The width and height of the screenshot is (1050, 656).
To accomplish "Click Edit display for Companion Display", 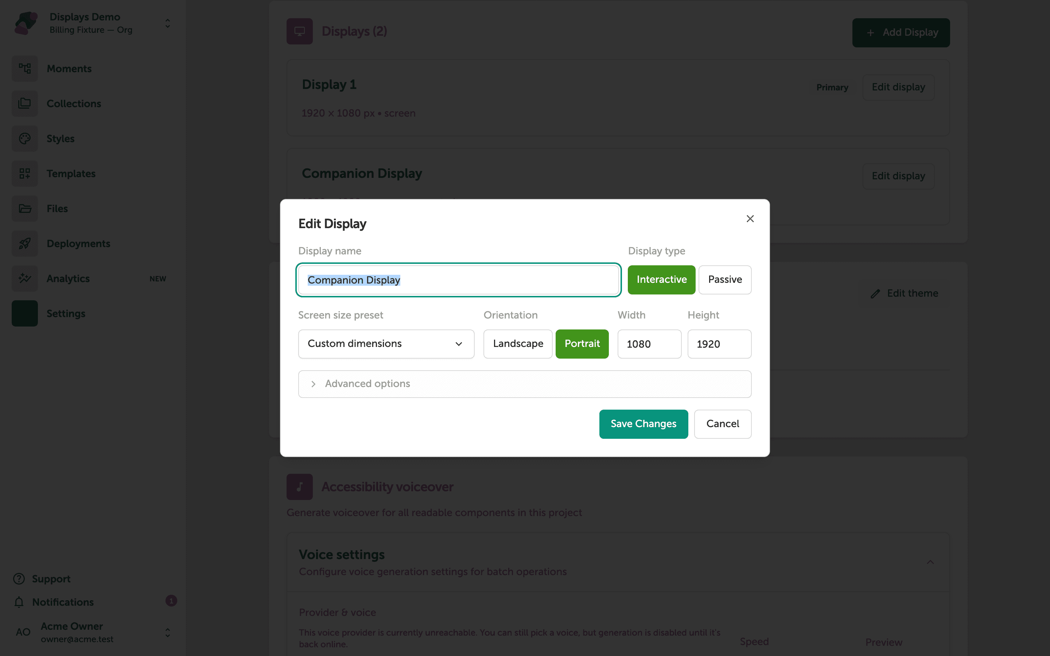I will tap(898, 176).
